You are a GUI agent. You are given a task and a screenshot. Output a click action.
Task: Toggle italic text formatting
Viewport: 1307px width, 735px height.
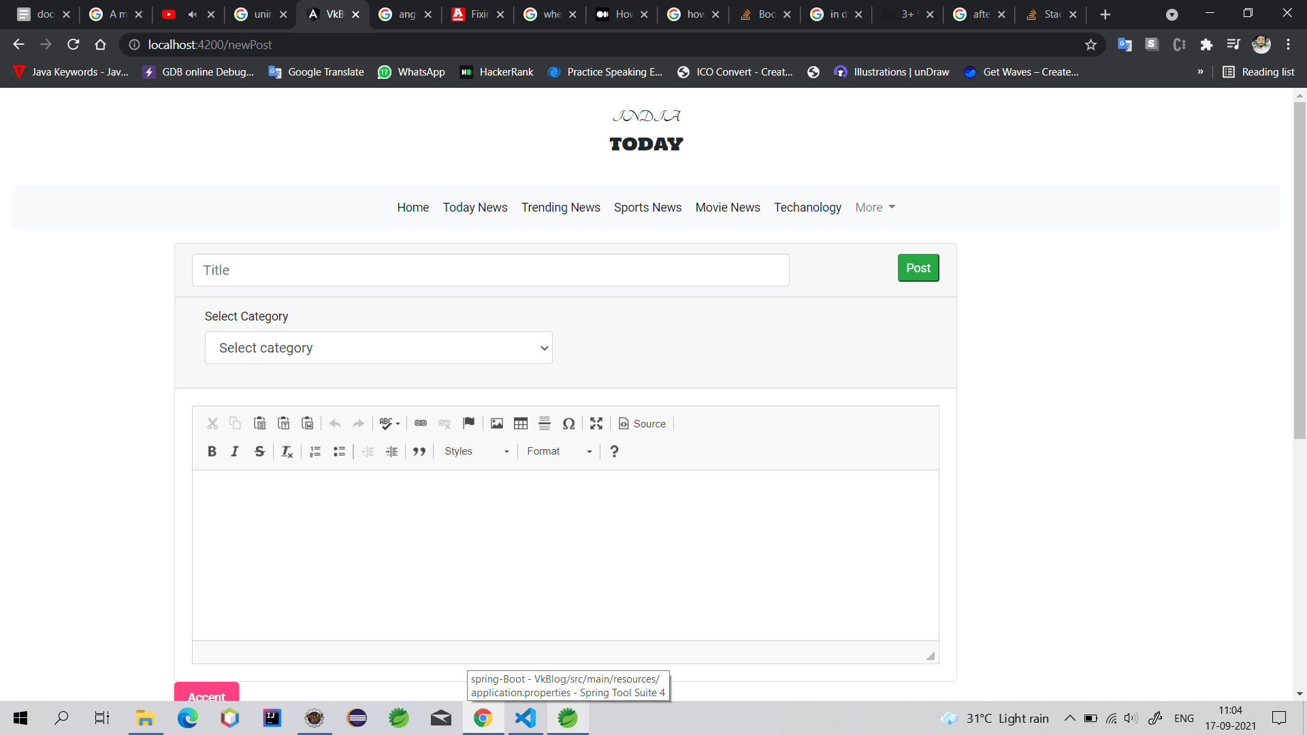234,451
